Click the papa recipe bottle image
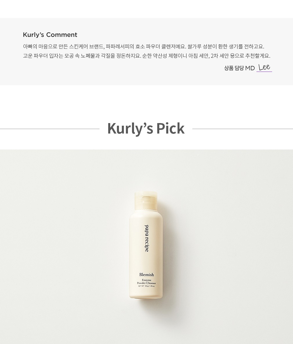 click(x=146, y=245)
